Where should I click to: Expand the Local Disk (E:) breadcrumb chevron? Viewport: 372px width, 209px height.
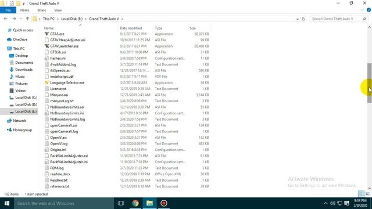85,19
